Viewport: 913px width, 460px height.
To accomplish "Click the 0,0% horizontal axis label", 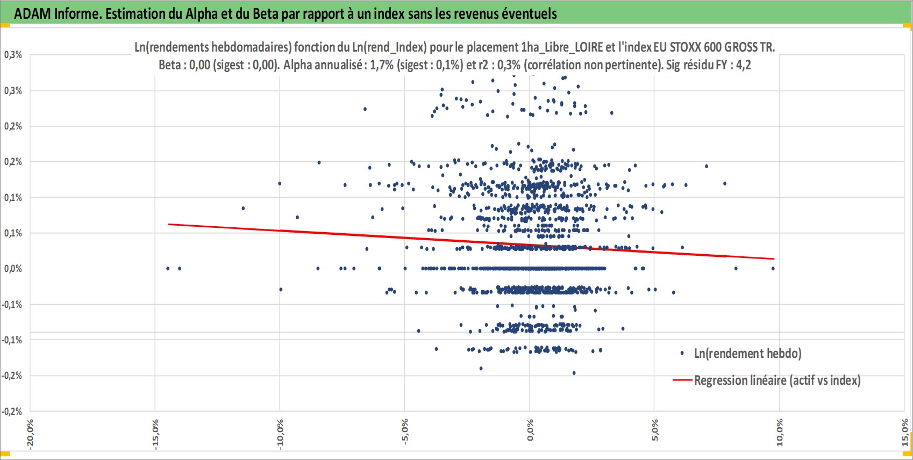I will tap(530, 430).
